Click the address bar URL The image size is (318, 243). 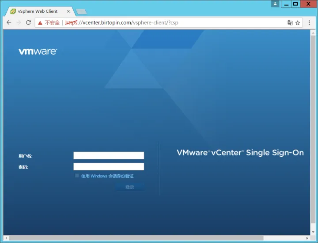click(x=122, y=22)
